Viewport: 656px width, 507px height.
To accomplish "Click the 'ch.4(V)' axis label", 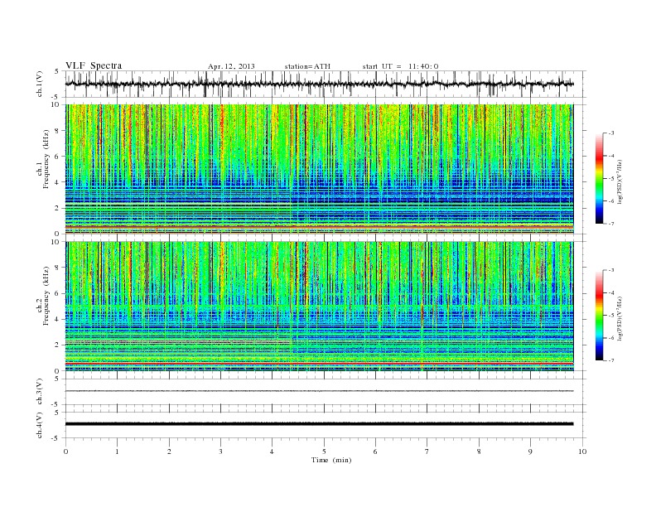I will point(40,425).
